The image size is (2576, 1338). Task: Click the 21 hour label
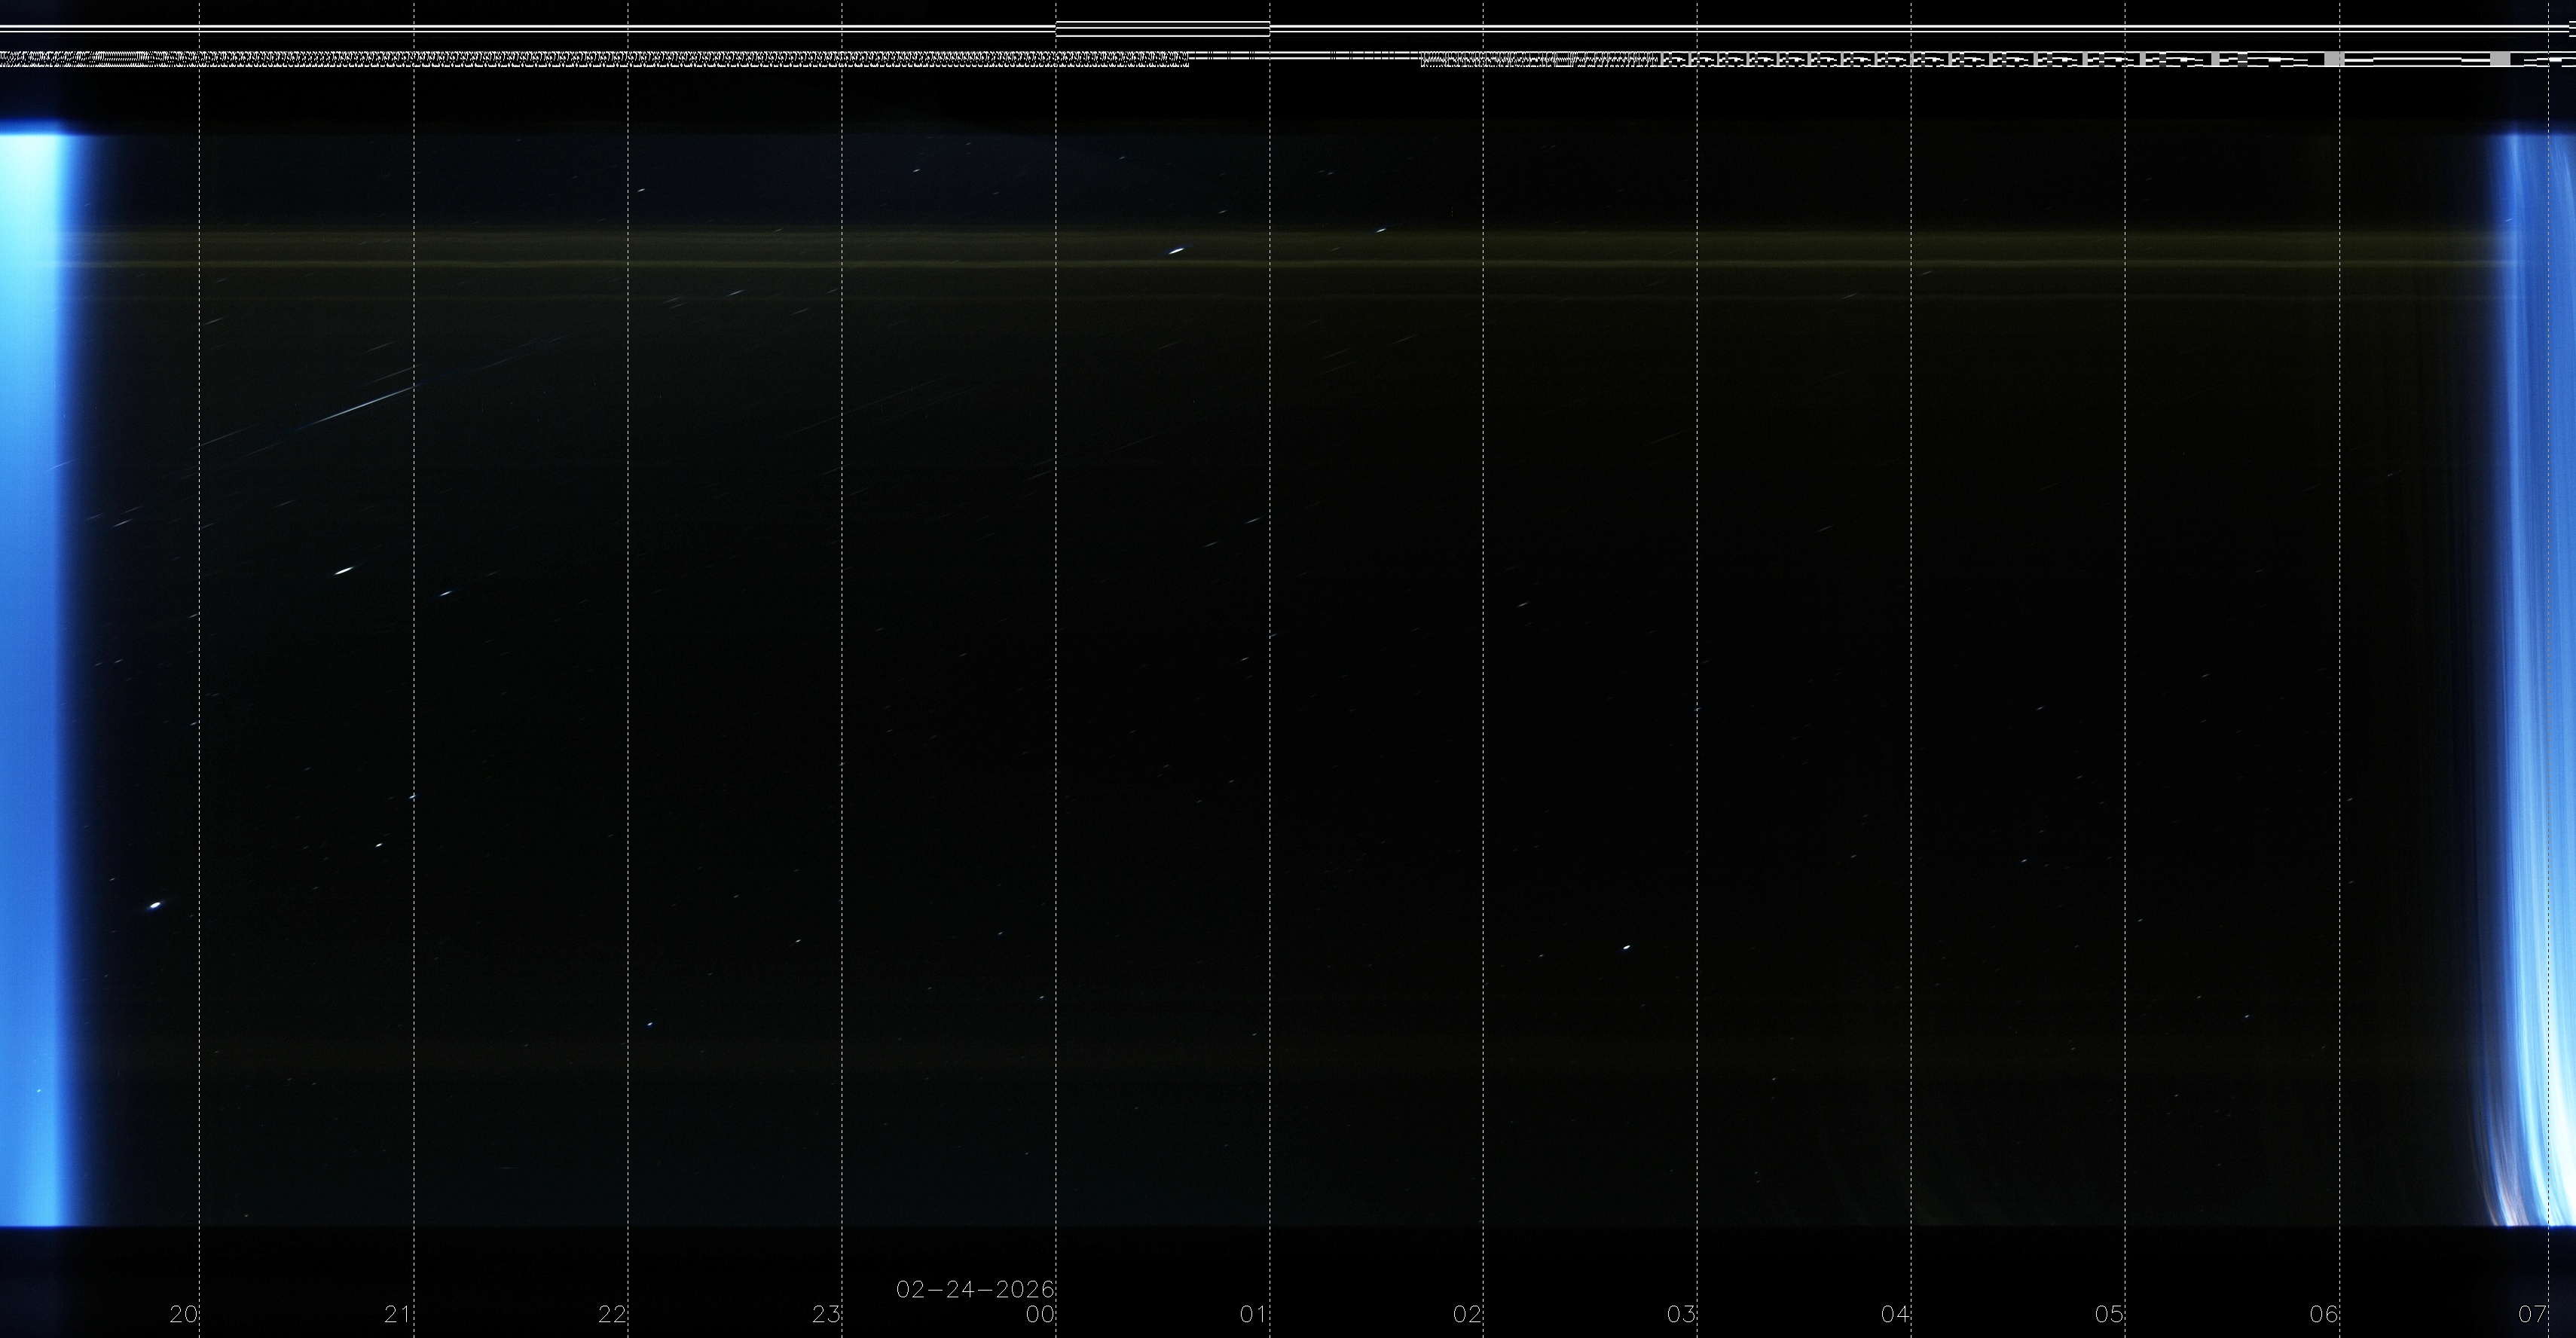click(x=398, y=1314)
